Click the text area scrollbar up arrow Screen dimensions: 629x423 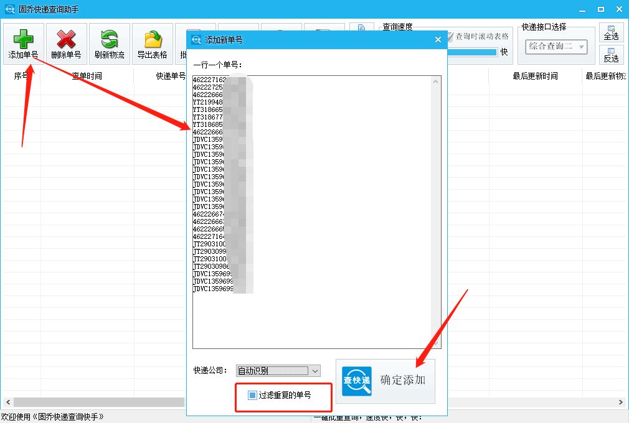(436, 81)
